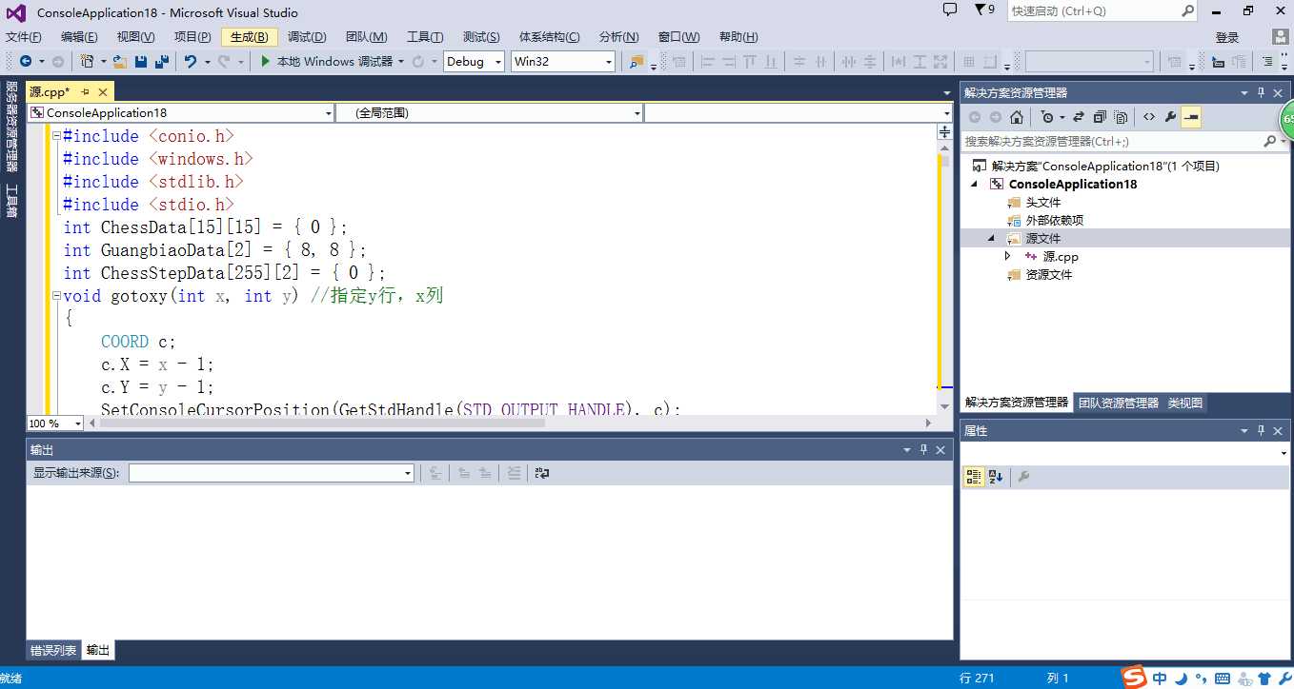The width and height of the screenshot is (1294, 689).
Task: Click the 登录 sign-in link
Action: coord(1227,37)
